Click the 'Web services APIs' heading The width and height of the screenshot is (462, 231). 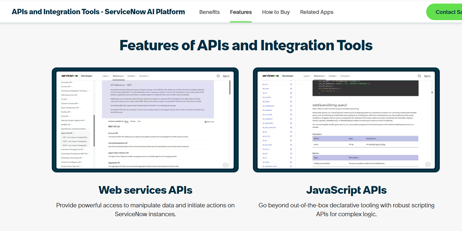[145, 190]
